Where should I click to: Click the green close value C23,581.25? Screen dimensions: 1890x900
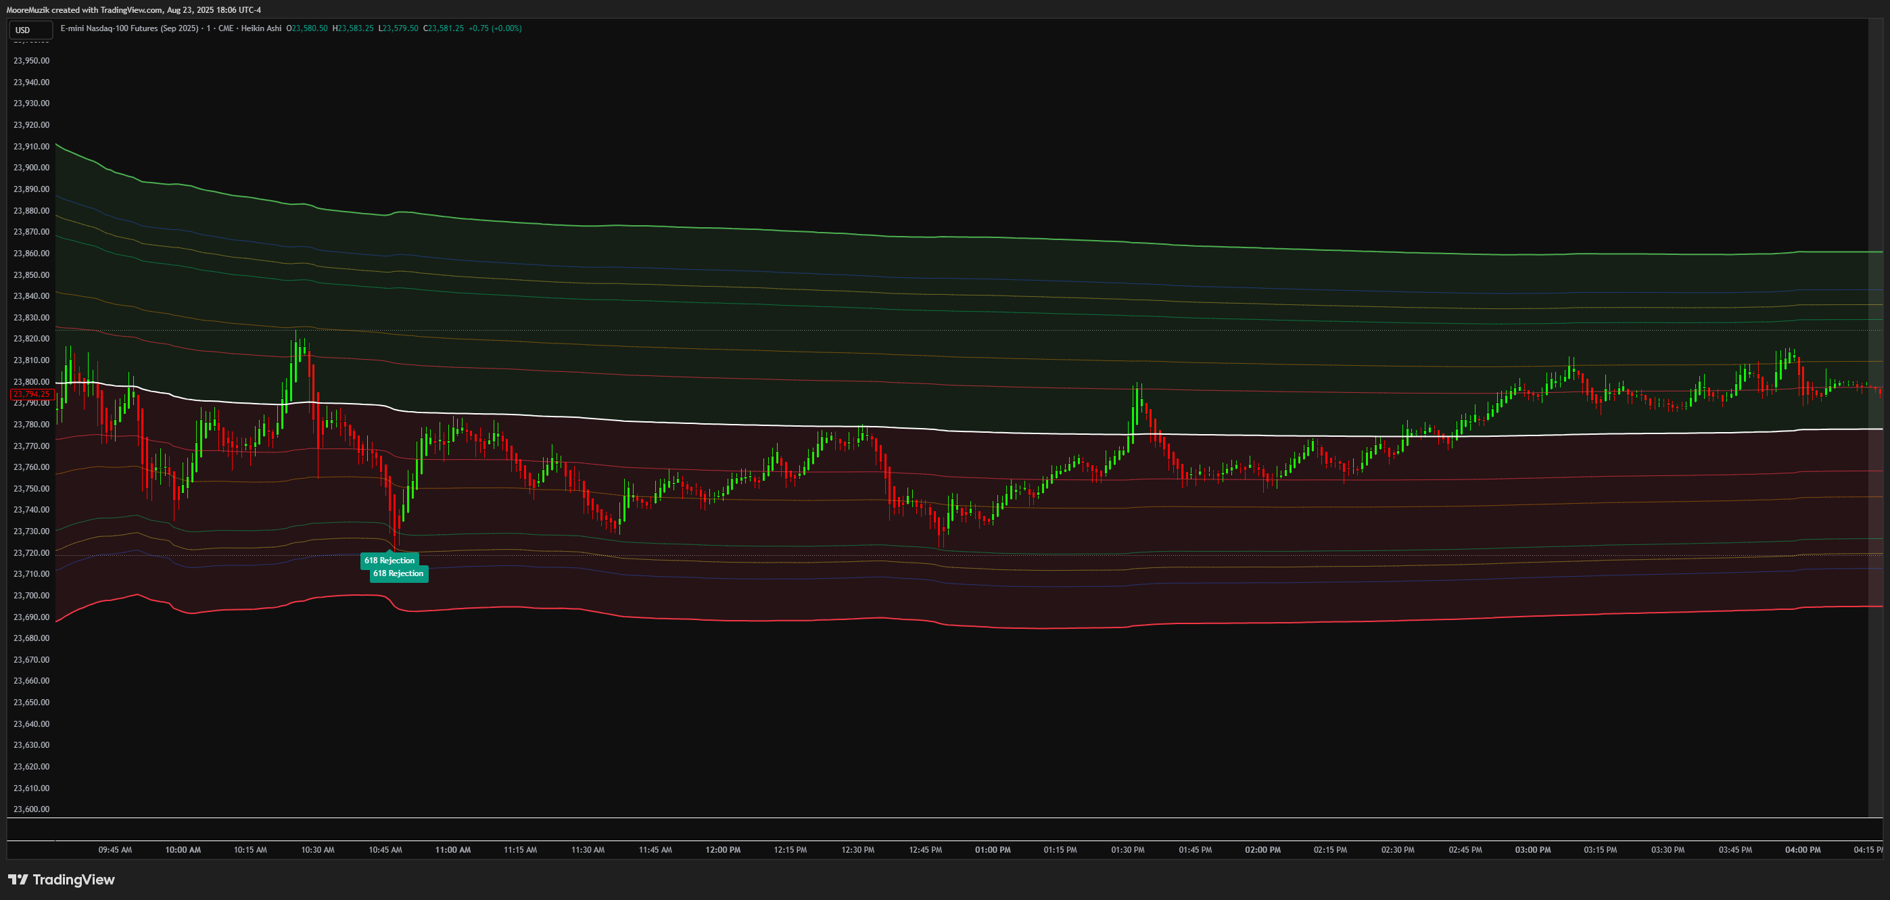443,28
